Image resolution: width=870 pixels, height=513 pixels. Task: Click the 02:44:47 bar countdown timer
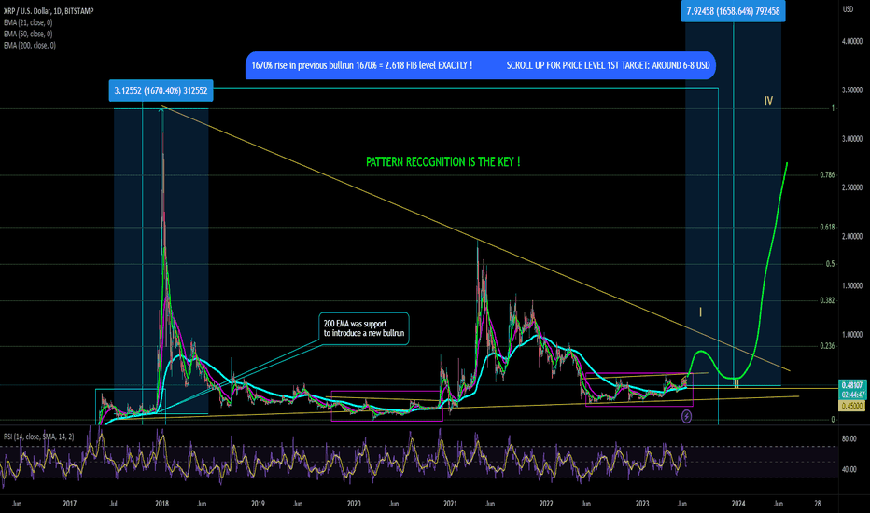coord(853,395)
